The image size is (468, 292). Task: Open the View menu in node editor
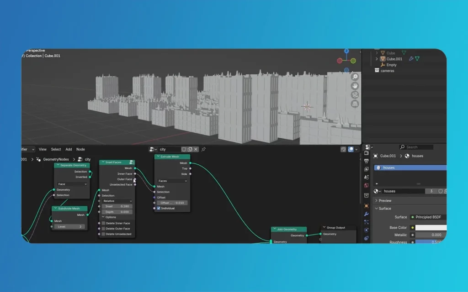point(43,149)
